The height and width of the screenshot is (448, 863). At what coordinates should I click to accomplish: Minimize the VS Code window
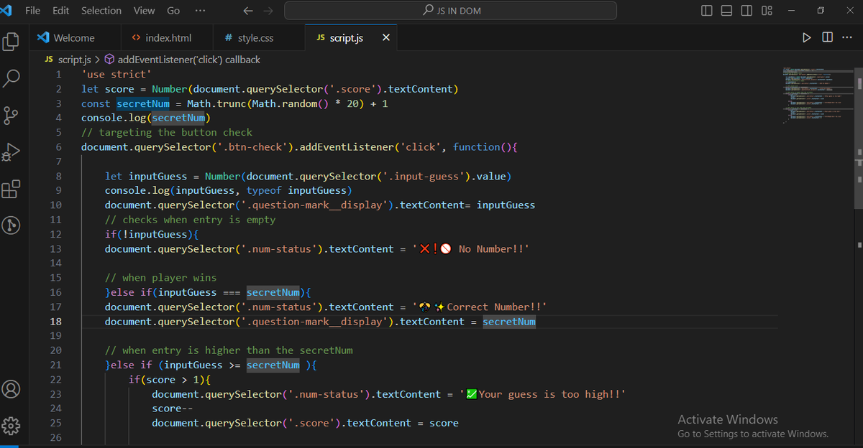pyautogui.click(x=791, y=11)
